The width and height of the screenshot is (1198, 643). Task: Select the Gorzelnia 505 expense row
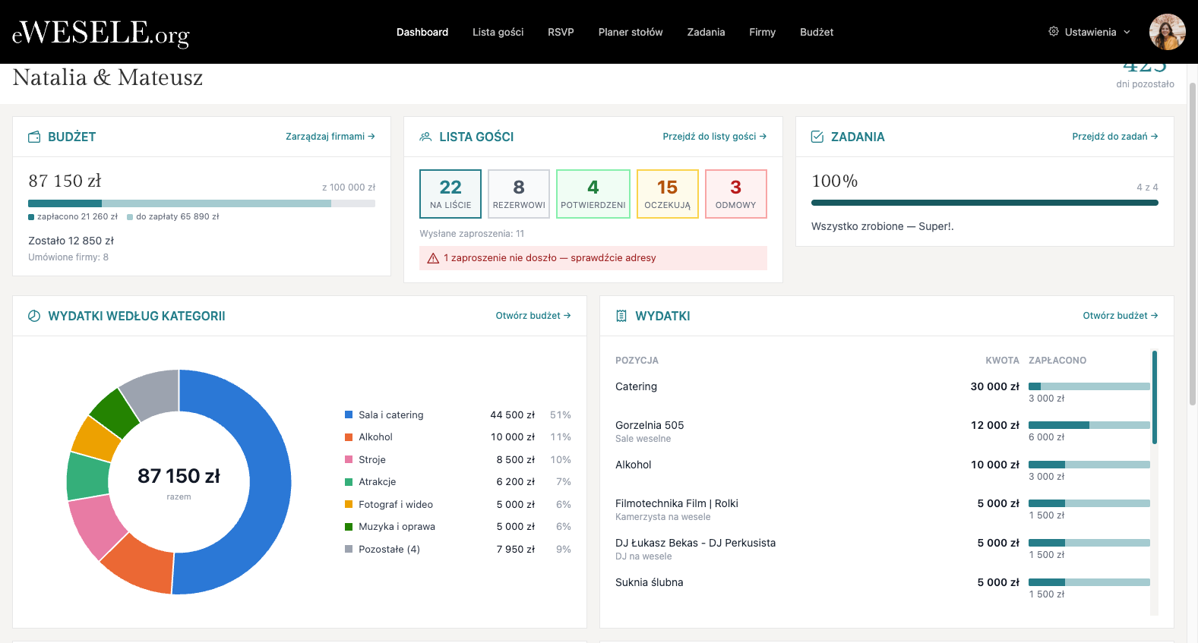(883, 431)
